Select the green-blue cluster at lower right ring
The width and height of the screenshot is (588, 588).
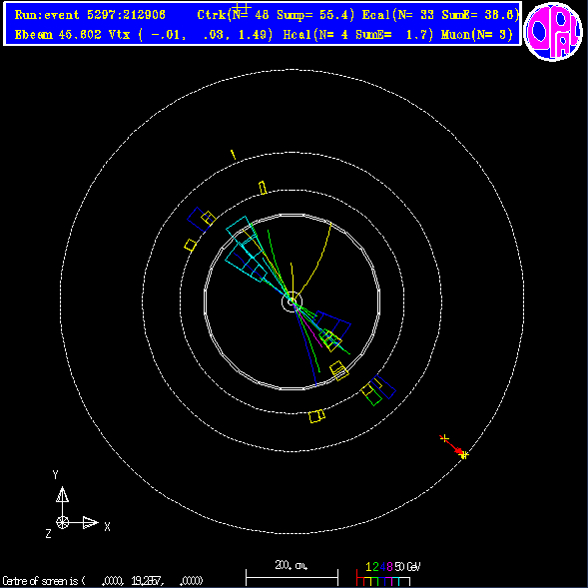378,390
